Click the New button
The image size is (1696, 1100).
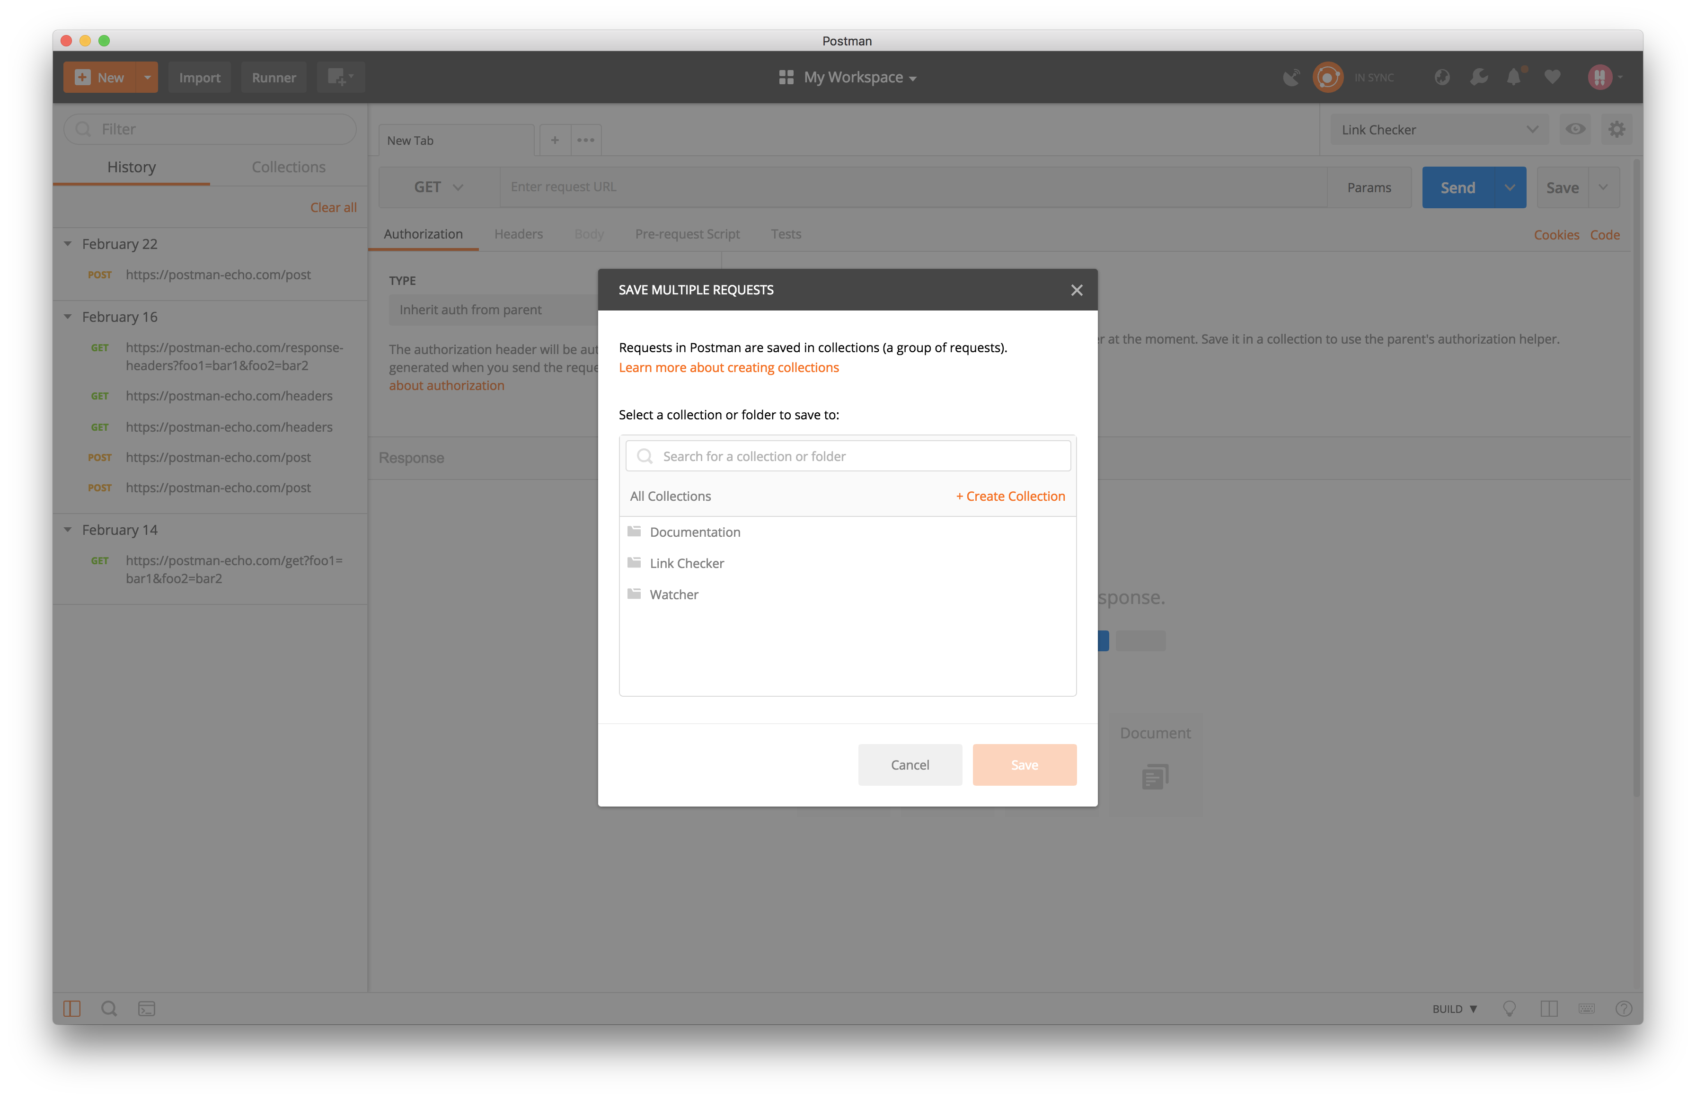(100, 77)
